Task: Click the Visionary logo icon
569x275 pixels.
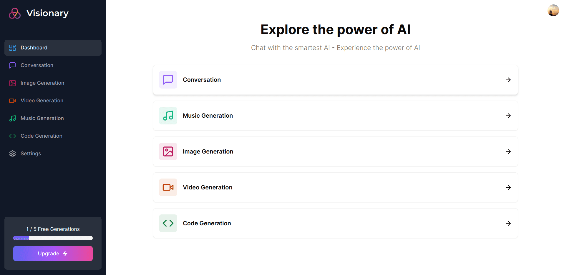Action: 15,13
